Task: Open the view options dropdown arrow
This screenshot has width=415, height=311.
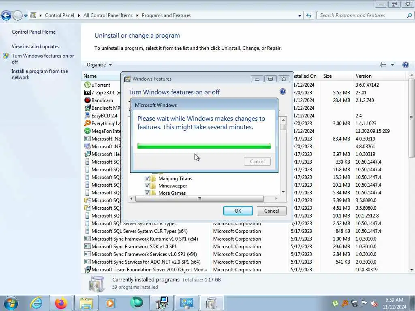Action: click(392, 65)
